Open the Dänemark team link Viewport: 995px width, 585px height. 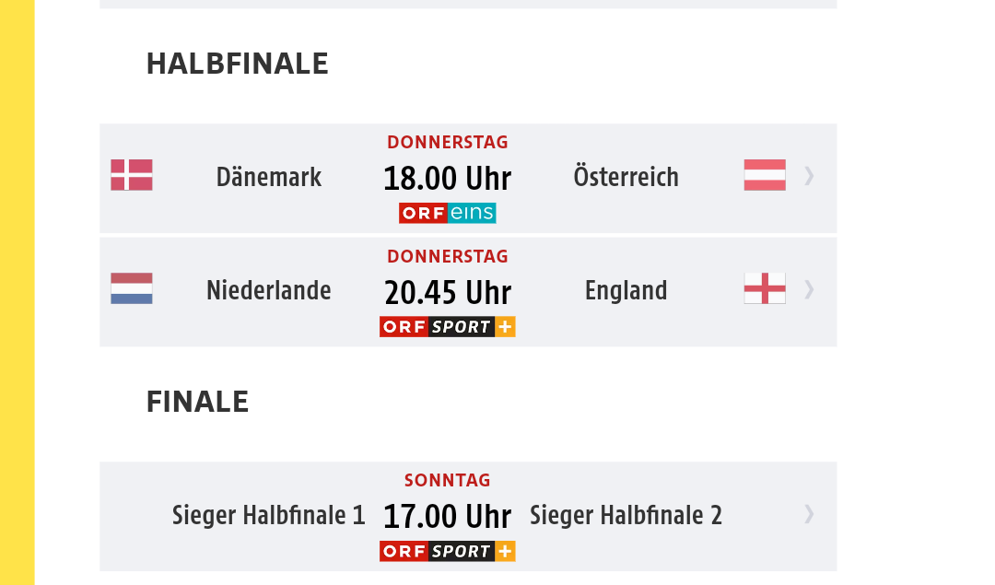click(269, 177)
